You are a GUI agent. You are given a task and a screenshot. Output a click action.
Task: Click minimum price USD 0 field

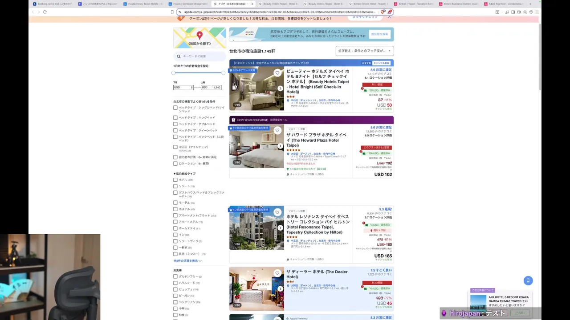[183, 88]
